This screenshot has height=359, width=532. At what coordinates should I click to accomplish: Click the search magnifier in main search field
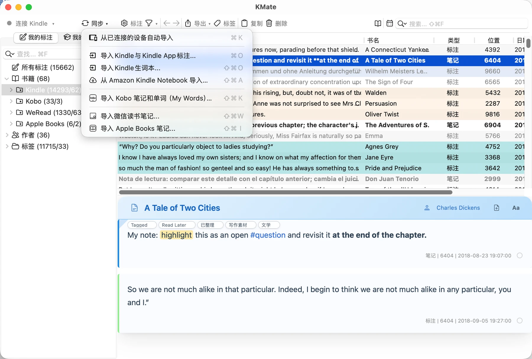(x=401, y=24)
